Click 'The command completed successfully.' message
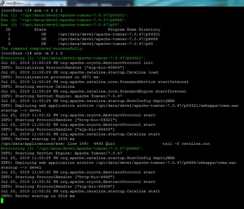Viewport: 244px width, 209px height. 42,48
